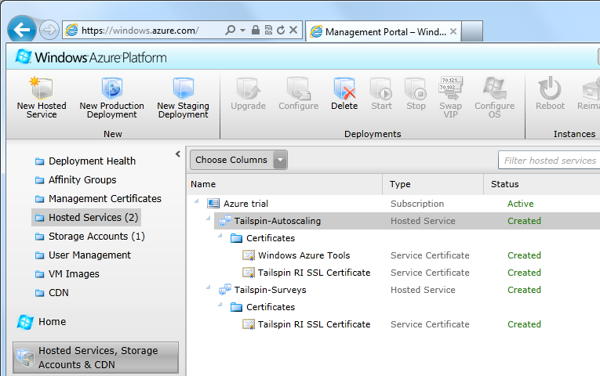Screen dimensions: 600x376
Task: Click the Configure OS icon
Action: [x=494, y=88]
